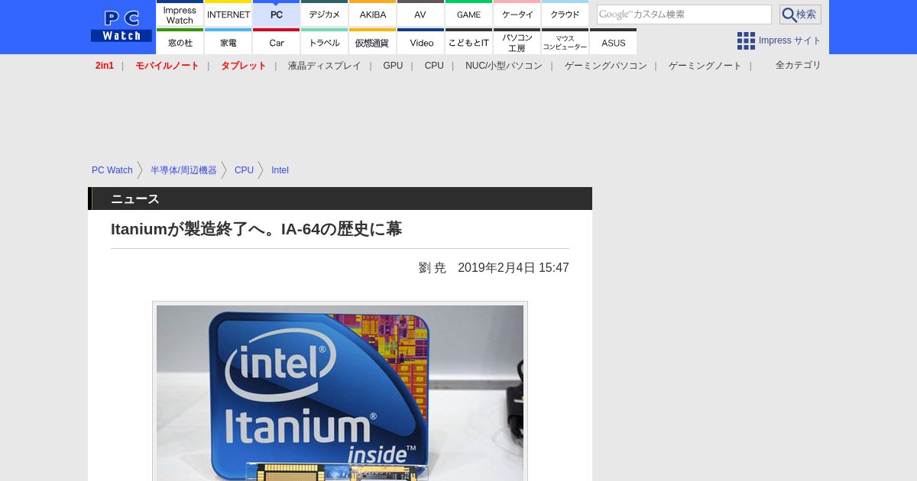Go to the GPU category

coord(393,66)
